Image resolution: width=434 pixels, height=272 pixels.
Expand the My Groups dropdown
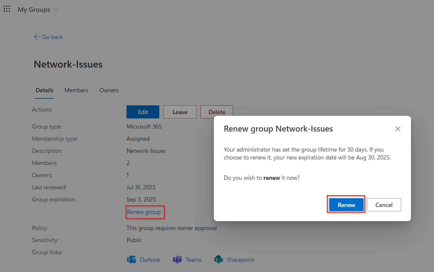(x=56, y=10)
